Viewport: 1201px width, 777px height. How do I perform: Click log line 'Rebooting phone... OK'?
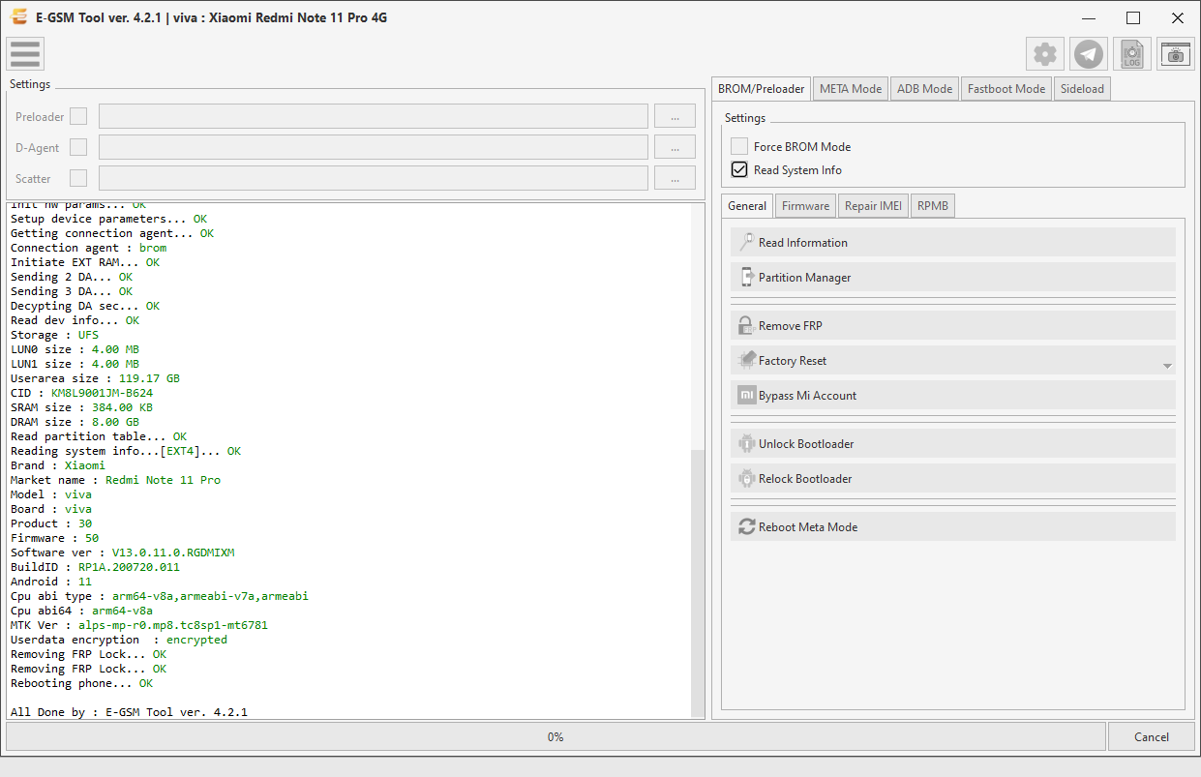[82, 683]
